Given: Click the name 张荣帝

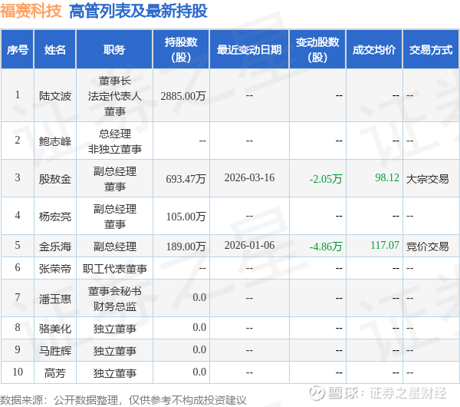Looking at the screenshot, I should click(x=55, y=269).
